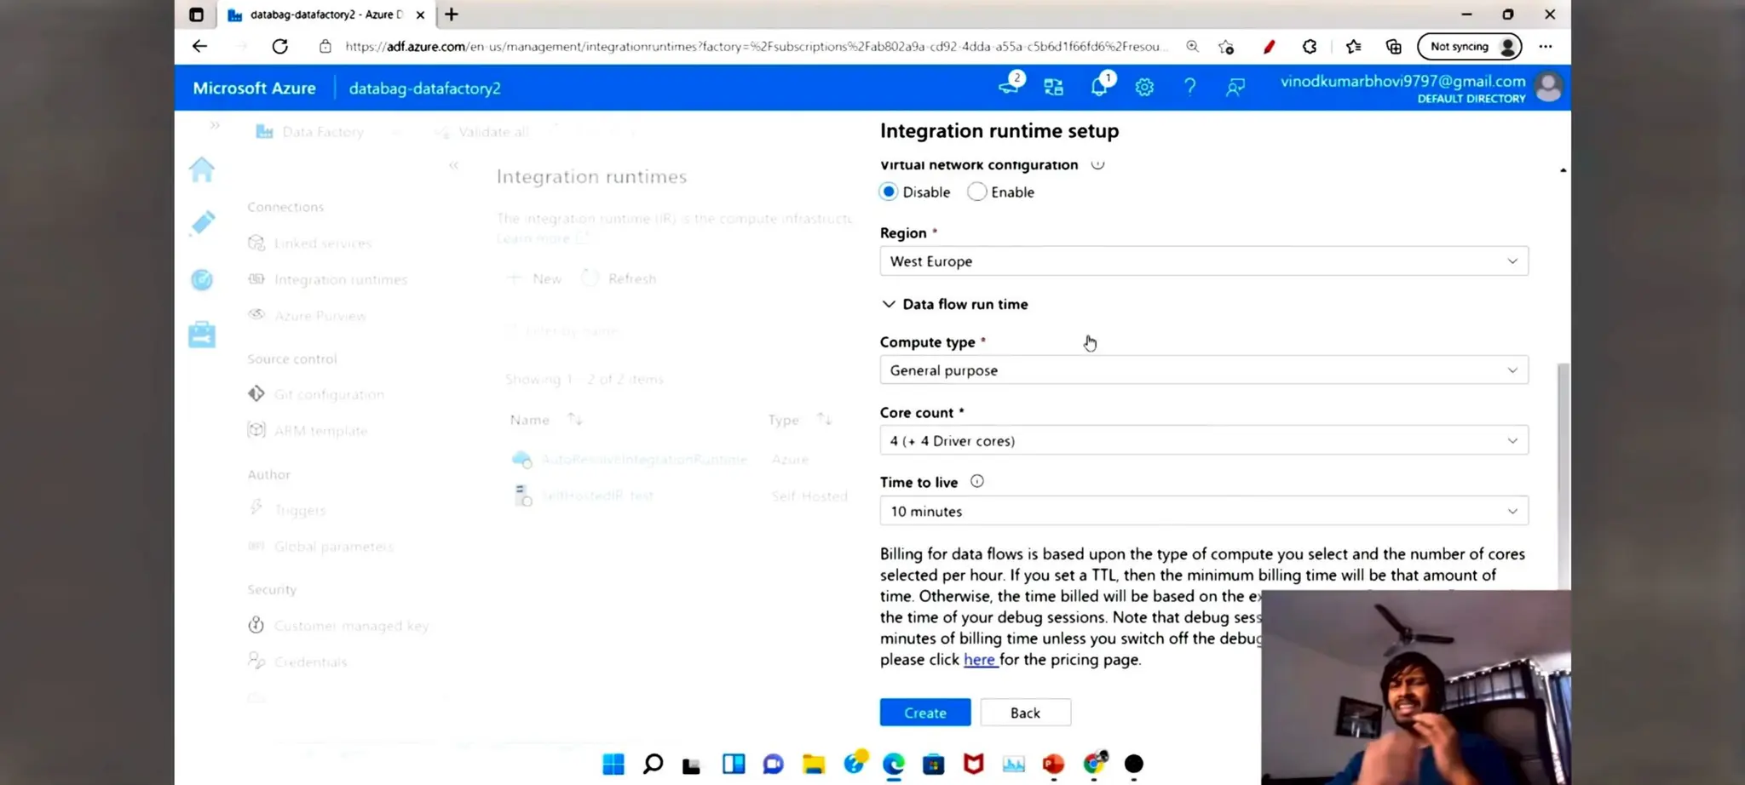
Task: Select Enable virtual network radio button
Action: (x=977, y=192)
